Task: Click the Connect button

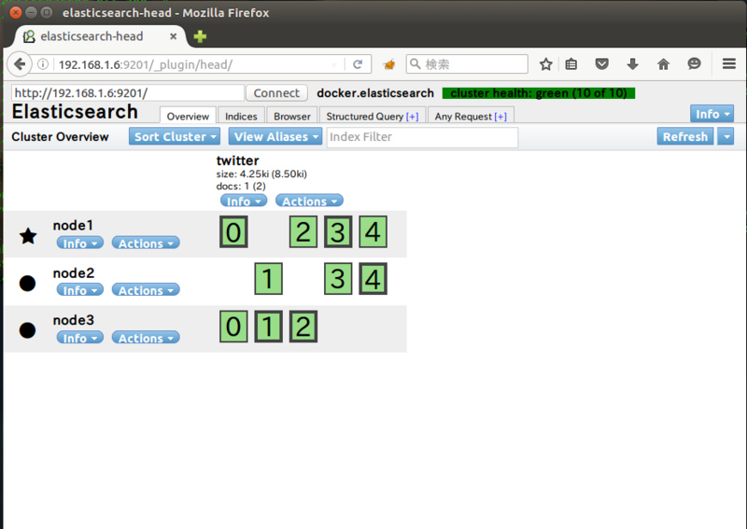Action: [x=276, y=93]
